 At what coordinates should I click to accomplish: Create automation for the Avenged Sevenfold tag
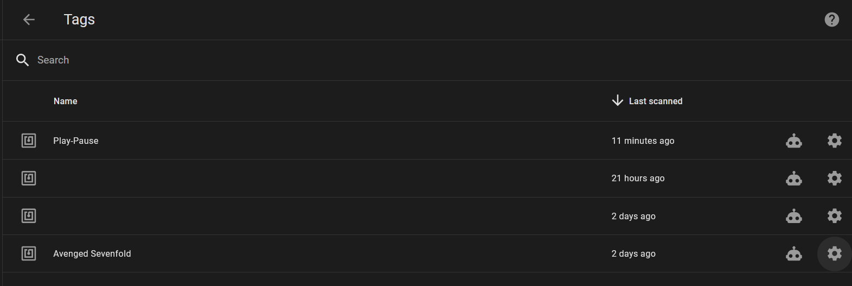pos(794,253)
